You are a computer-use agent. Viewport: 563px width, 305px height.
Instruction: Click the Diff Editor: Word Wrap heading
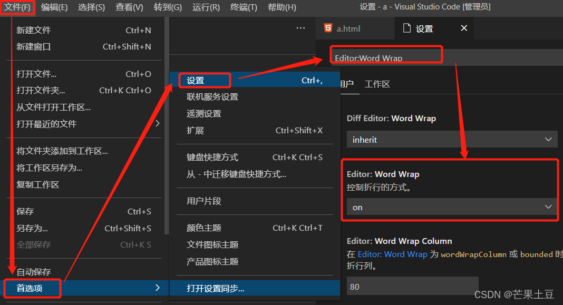pos(391,119)
